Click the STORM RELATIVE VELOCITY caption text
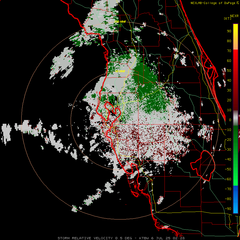 (x=85, y=238)
